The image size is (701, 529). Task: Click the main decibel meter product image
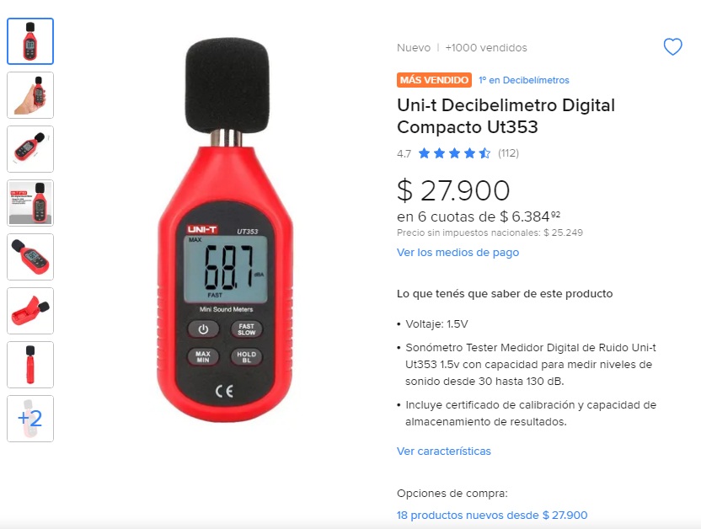click(226, 230)
